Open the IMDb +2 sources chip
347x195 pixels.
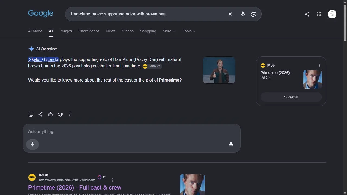[x=152, y=66]
